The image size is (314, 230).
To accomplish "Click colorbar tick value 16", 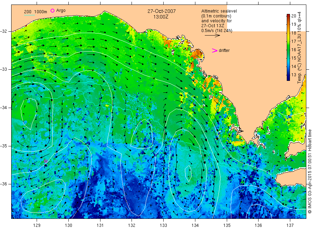I will (x=293, y=50).
